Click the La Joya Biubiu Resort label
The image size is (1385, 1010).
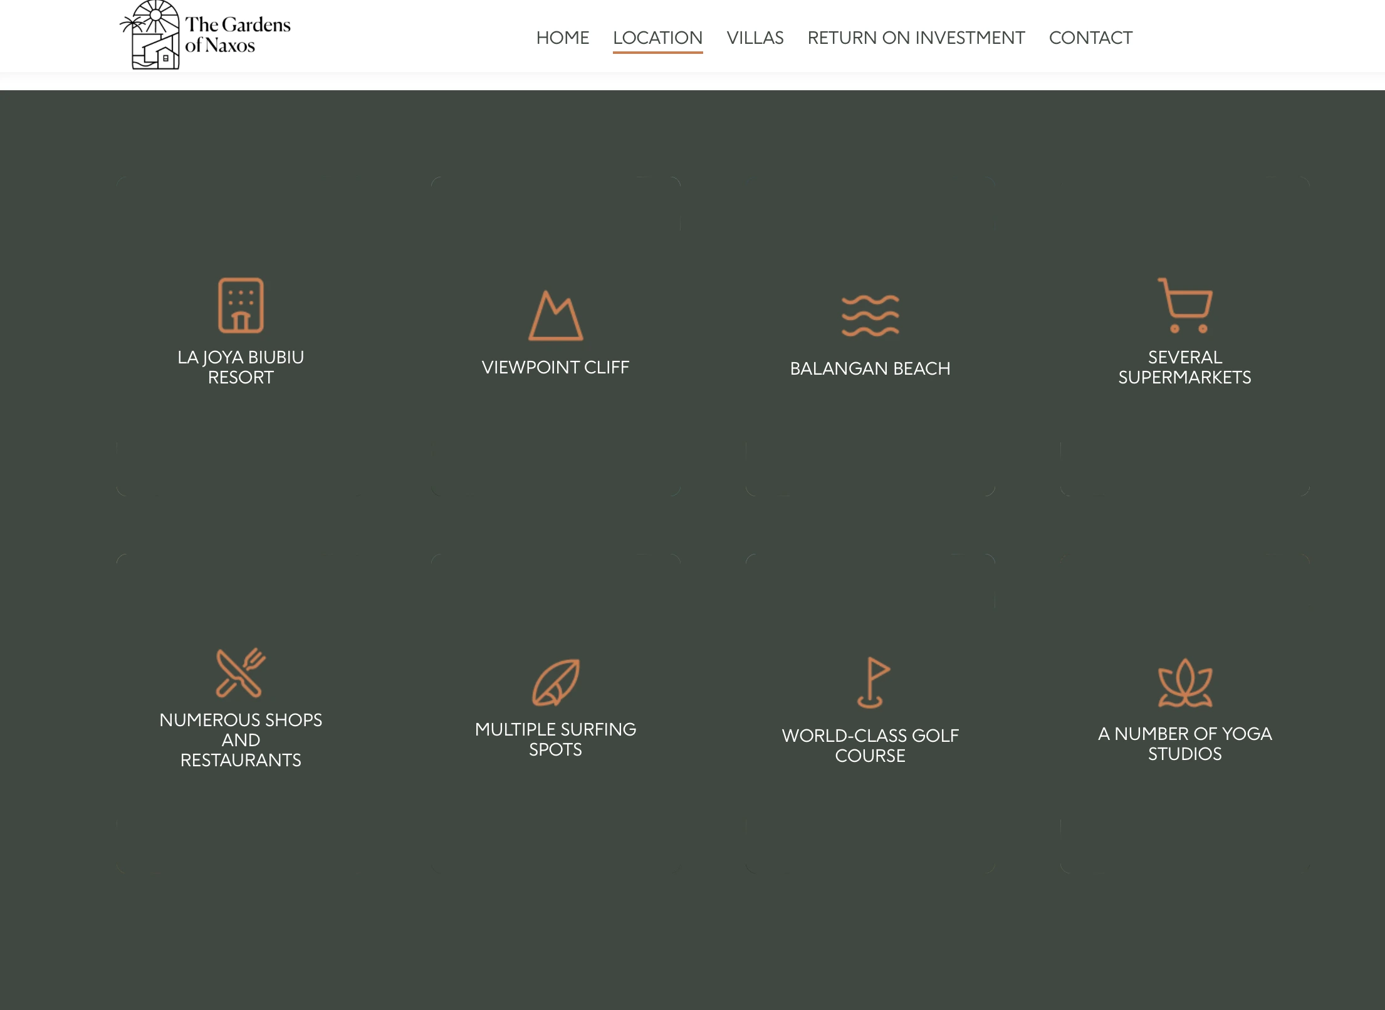click(241, 367)
